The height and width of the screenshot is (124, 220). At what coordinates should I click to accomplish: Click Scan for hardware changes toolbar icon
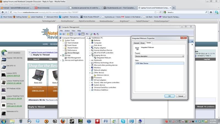(87, 34)
